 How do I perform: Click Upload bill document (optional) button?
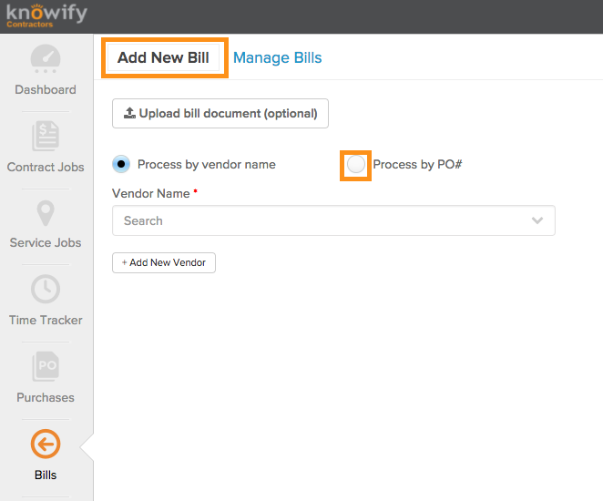(x=220, y=114)
